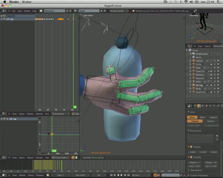Click the Info editor type icon
This screenshot has width=223, height=178.
(3, 11)
